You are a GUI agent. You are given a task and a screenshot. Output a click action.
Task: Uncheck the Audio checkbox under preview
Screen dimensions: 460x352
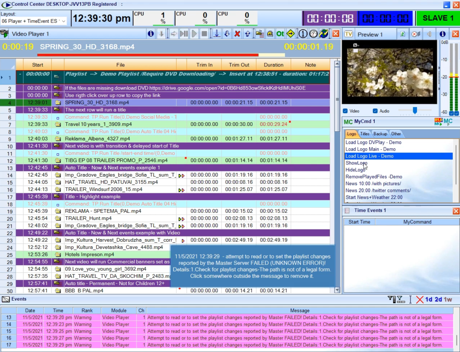point(375,111)
